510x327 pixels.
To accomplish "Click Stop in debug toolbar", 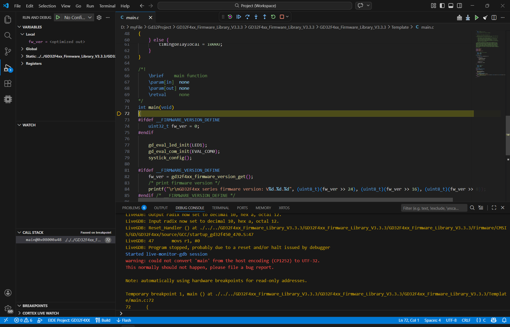I will point(282,17).
